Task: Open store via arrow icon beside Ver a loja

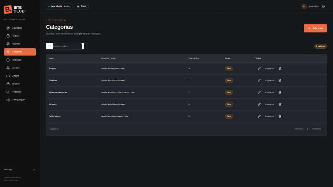Action: click(x=34, y=169)
